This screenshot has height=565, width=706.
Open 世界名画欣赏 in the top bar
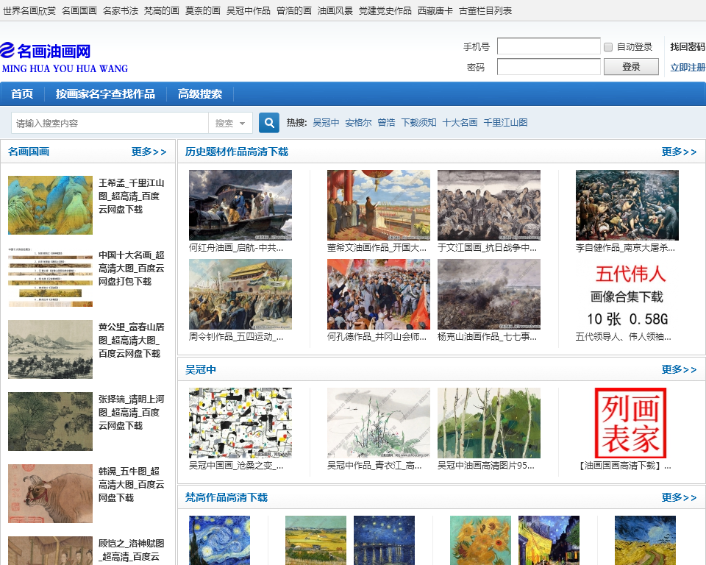click(x=29, y=11)
